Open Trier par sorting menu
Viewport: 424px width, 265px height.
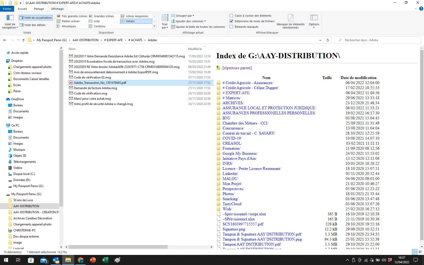[x=165, y=22]
